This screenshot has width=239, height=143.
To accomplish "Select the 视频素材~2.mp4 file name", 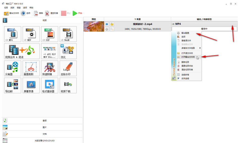I will click(x=143, y=24).
